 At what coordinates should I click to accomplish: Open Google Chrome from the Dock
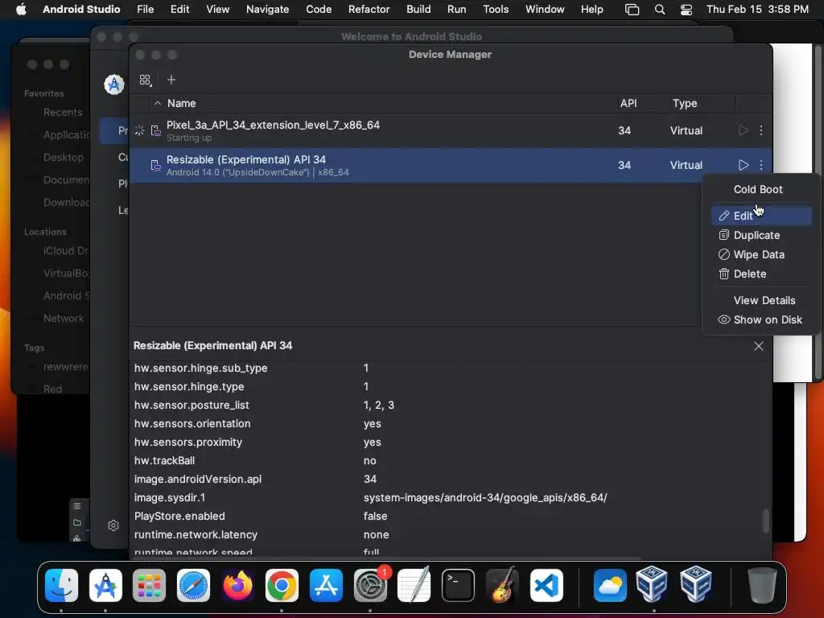tap(282, 585)
